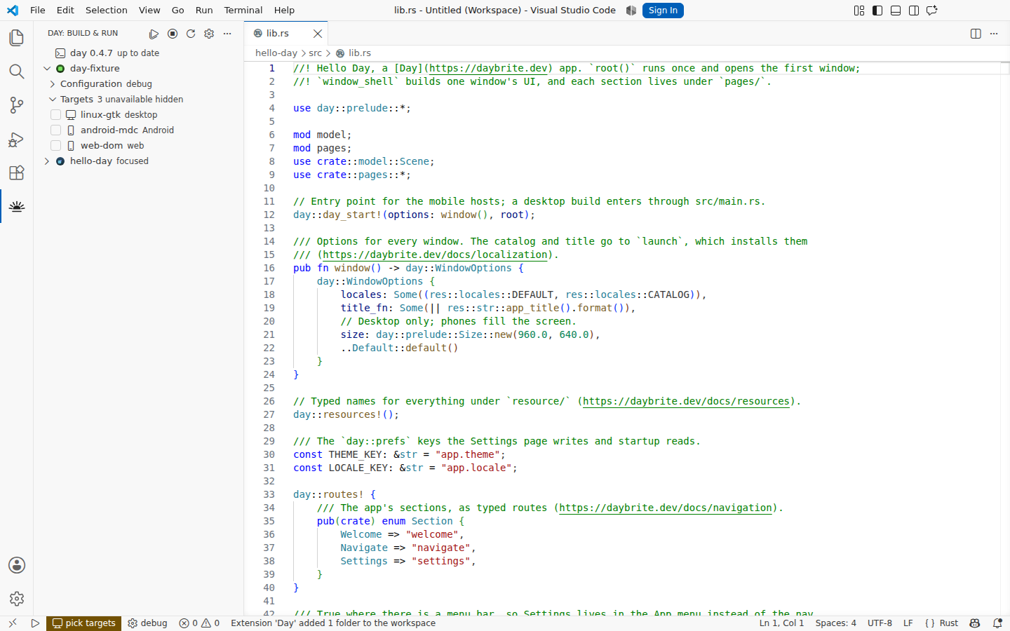Open Day panel settings gear
The width and height of the screenshot is (1010, 631).
point(209,34)
